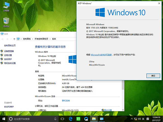Open the blue swirl browser taskbar icon
Screen dimensions: 163x122
86,119
